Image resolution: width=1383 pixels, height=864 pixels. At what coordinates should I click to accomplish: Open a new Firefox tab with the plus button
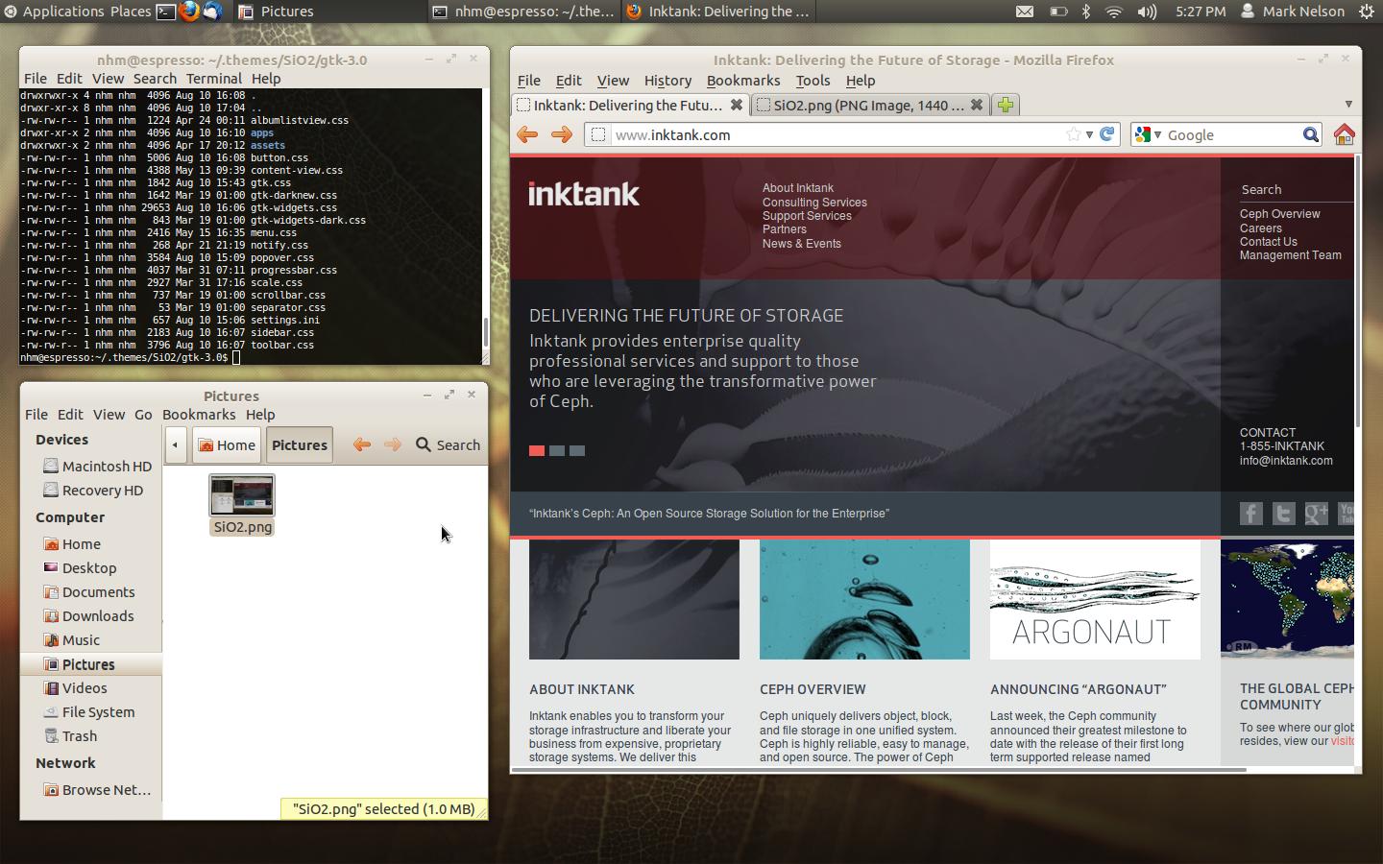(x=1005, y=105)
